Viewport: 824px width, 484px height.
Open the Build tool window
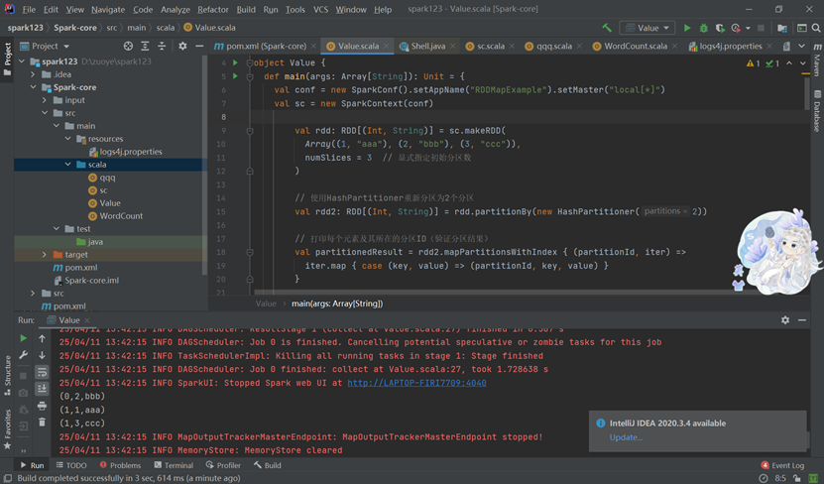click(268, 465)
